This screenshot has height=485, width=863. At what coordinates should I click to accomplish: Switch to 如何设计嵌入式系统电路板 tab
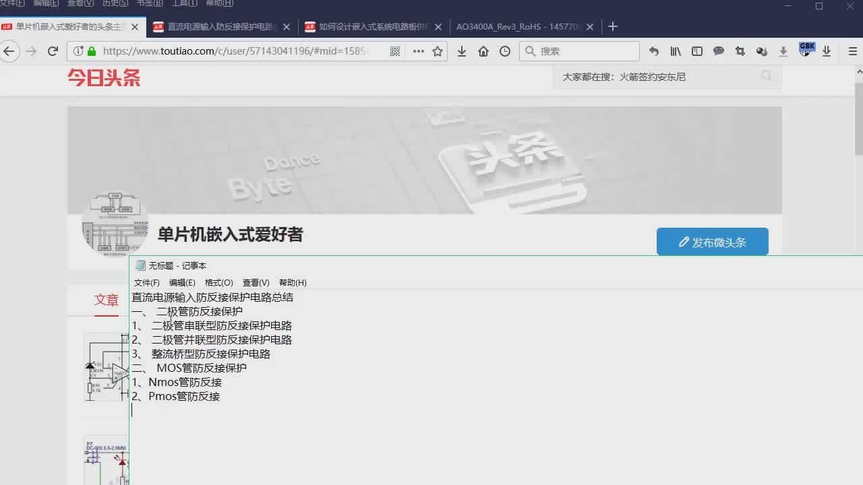(x=373, y=27)
